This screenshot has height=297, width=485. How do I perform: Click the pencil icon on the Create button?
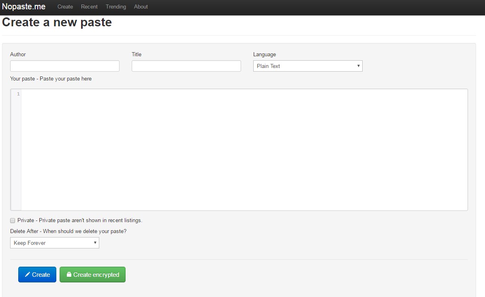point(28,274)
